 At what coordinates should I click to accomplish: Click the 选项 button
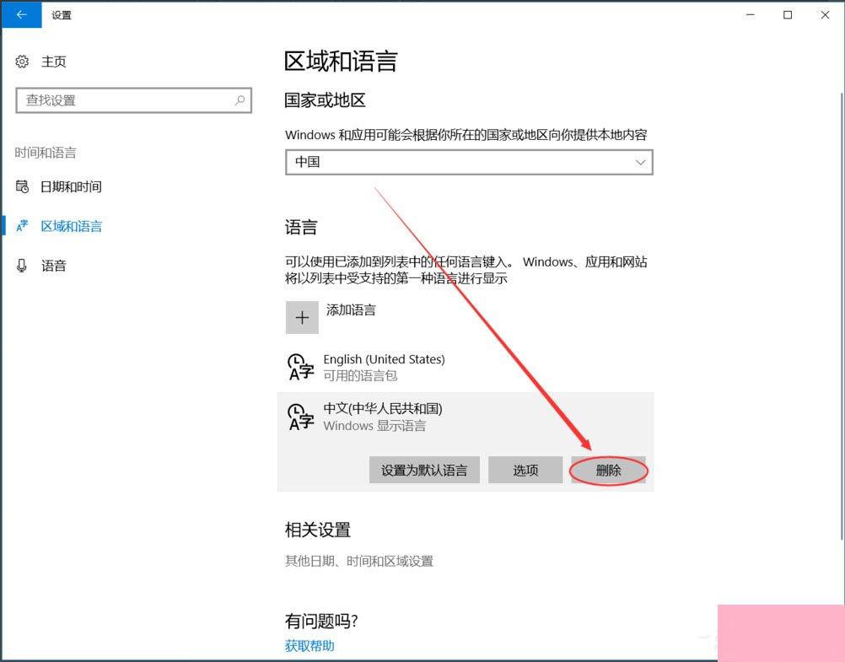coord(525,470)
